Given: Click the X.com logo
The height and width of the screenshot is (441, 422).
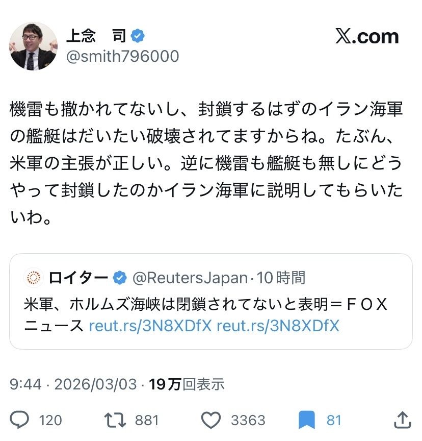Looking at the screenshot, I should [367, 37].
